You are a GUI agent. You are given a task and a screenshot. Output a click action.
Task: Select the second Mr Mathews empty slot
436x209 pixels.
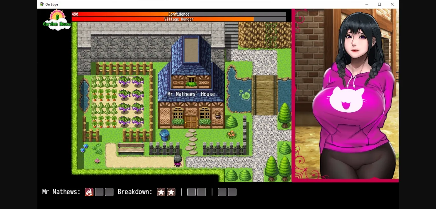[99, 192]
